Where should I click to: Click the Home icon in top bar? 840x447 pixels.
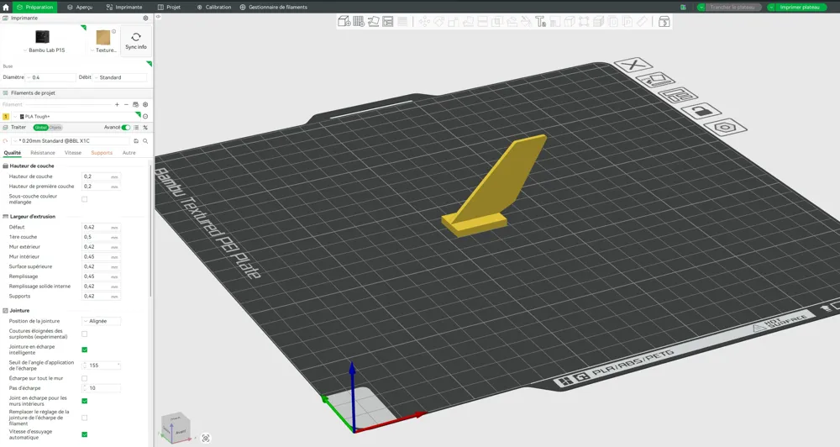pos(6,7)
